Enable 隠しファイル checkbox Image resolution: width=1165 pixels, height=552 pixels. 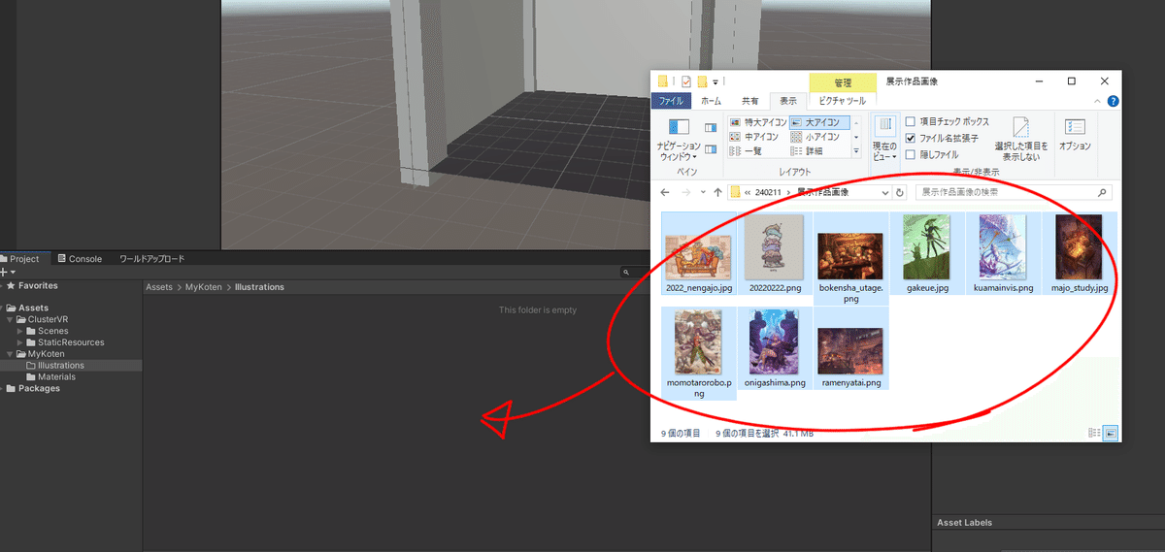(x=910, y=154)
